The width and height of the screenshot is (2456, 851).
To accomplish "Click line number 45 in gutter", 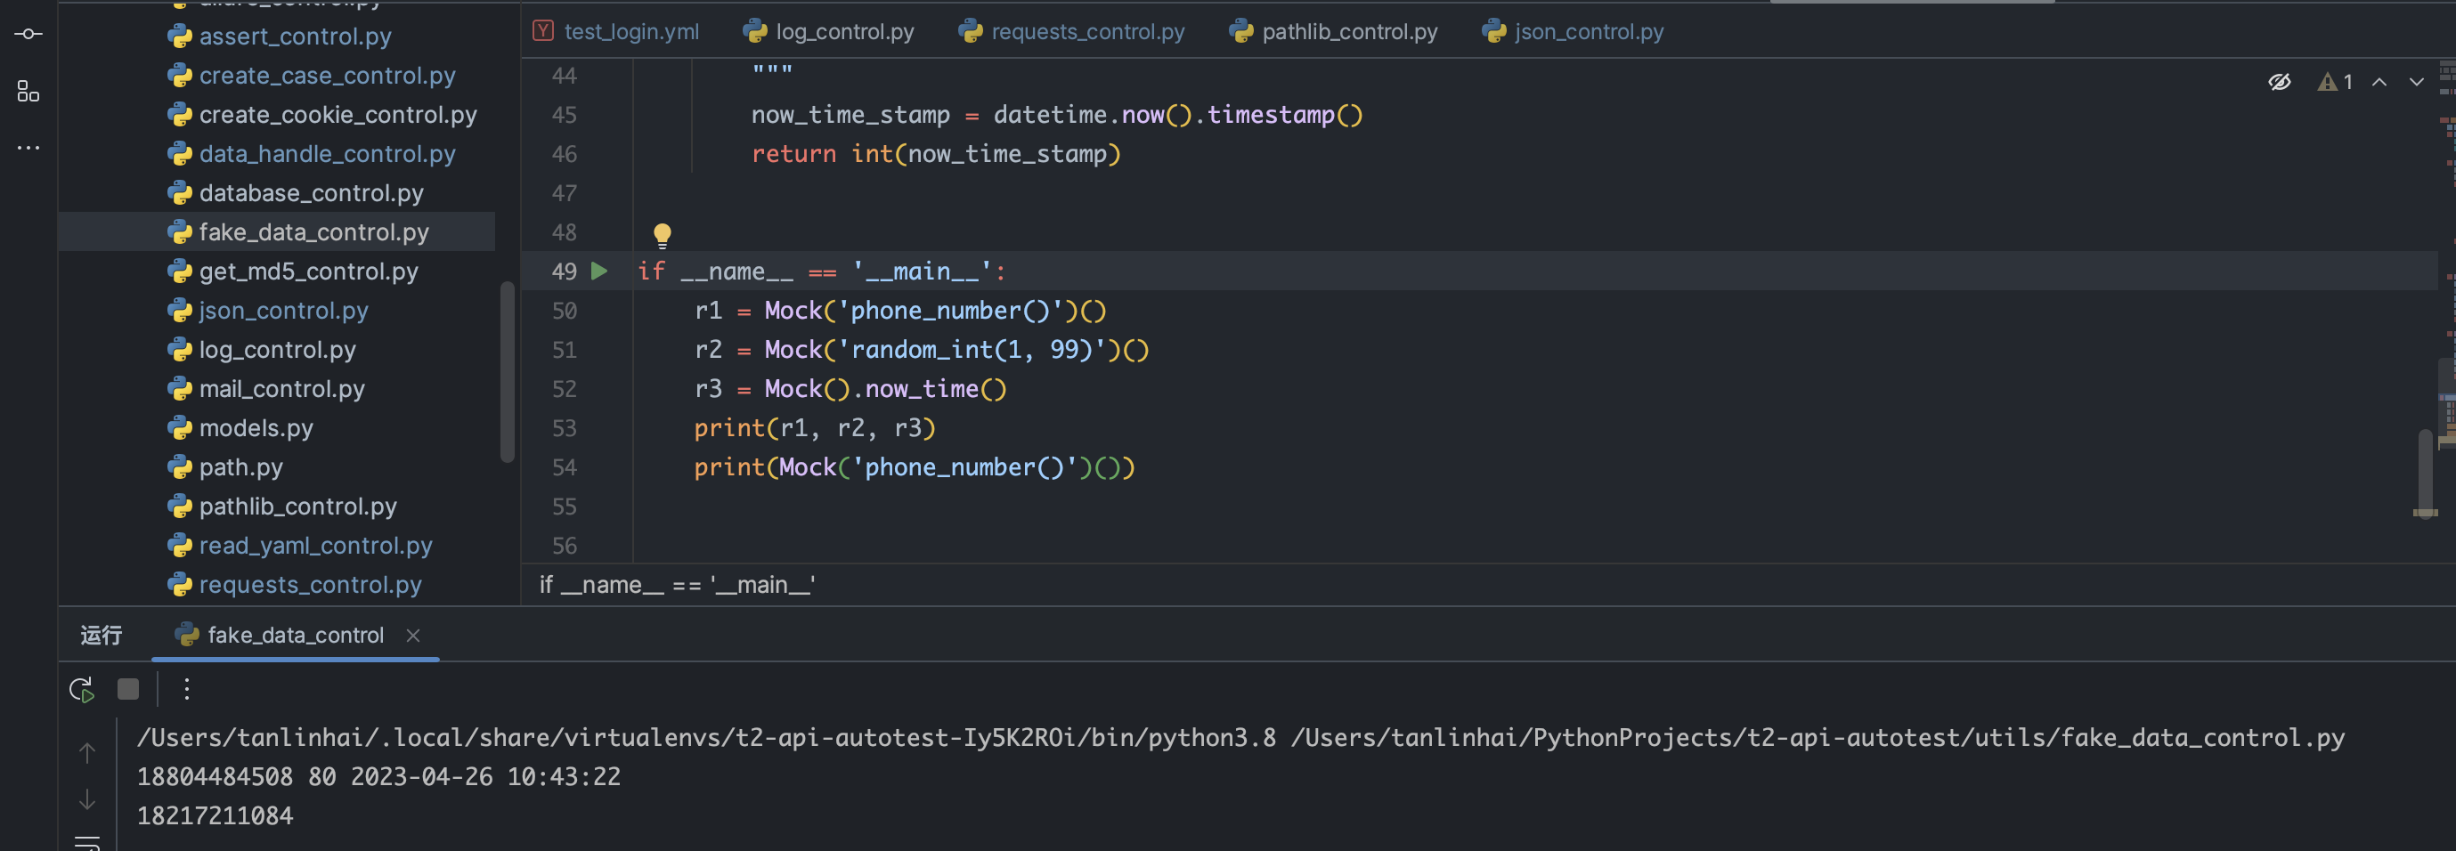I will tap(565, 114).
